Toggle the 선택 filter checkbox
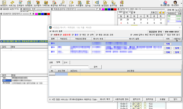 click(88, 35)
